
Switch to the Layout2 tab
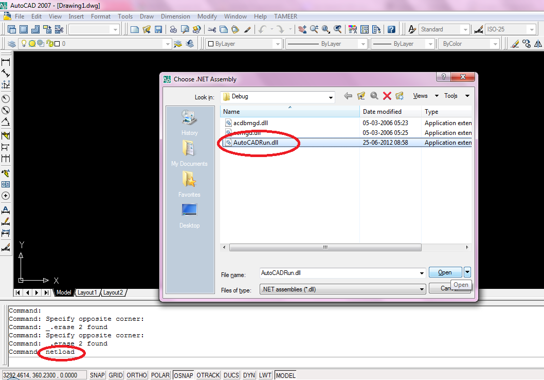tap(113, 292)
